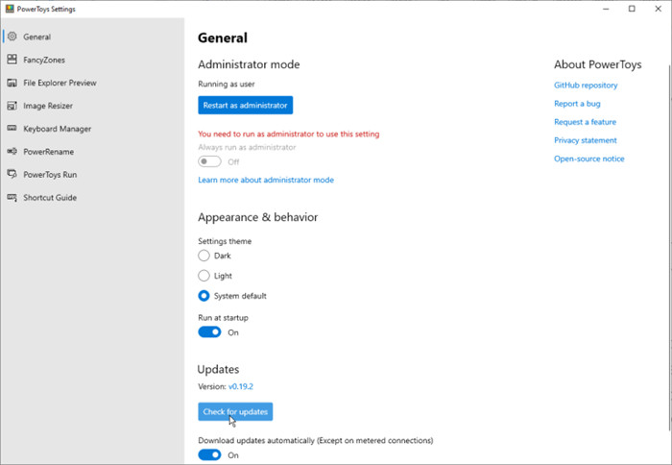Click the 'Settings theme' label
The image size is (672, 465).
pos(225,241)
